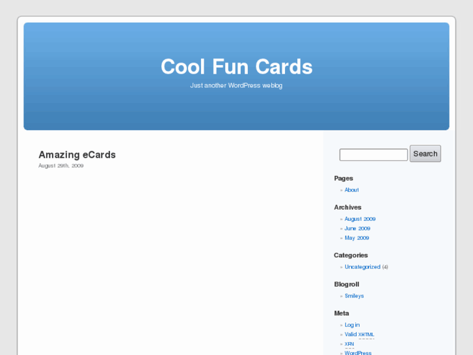Select the 'Pages' sidebar heading

pyautogui.click(x=344, y=178)
